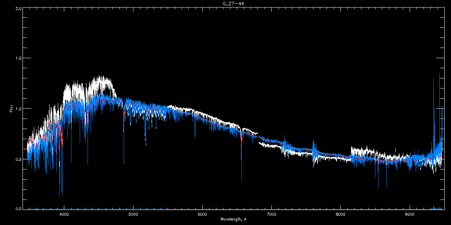Click the 7000 wavelength tick label
The image size is (451, 225).
coord(271,214)
